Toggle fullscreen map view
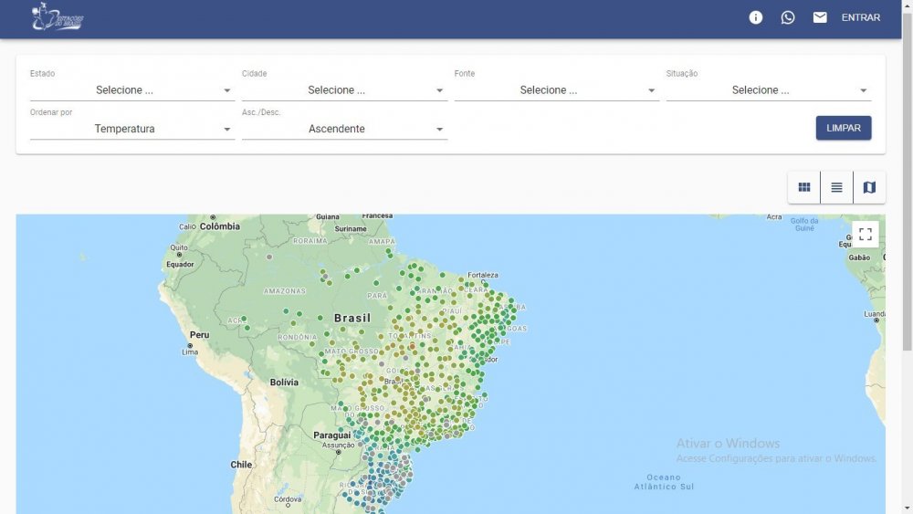 click(865, 235)
